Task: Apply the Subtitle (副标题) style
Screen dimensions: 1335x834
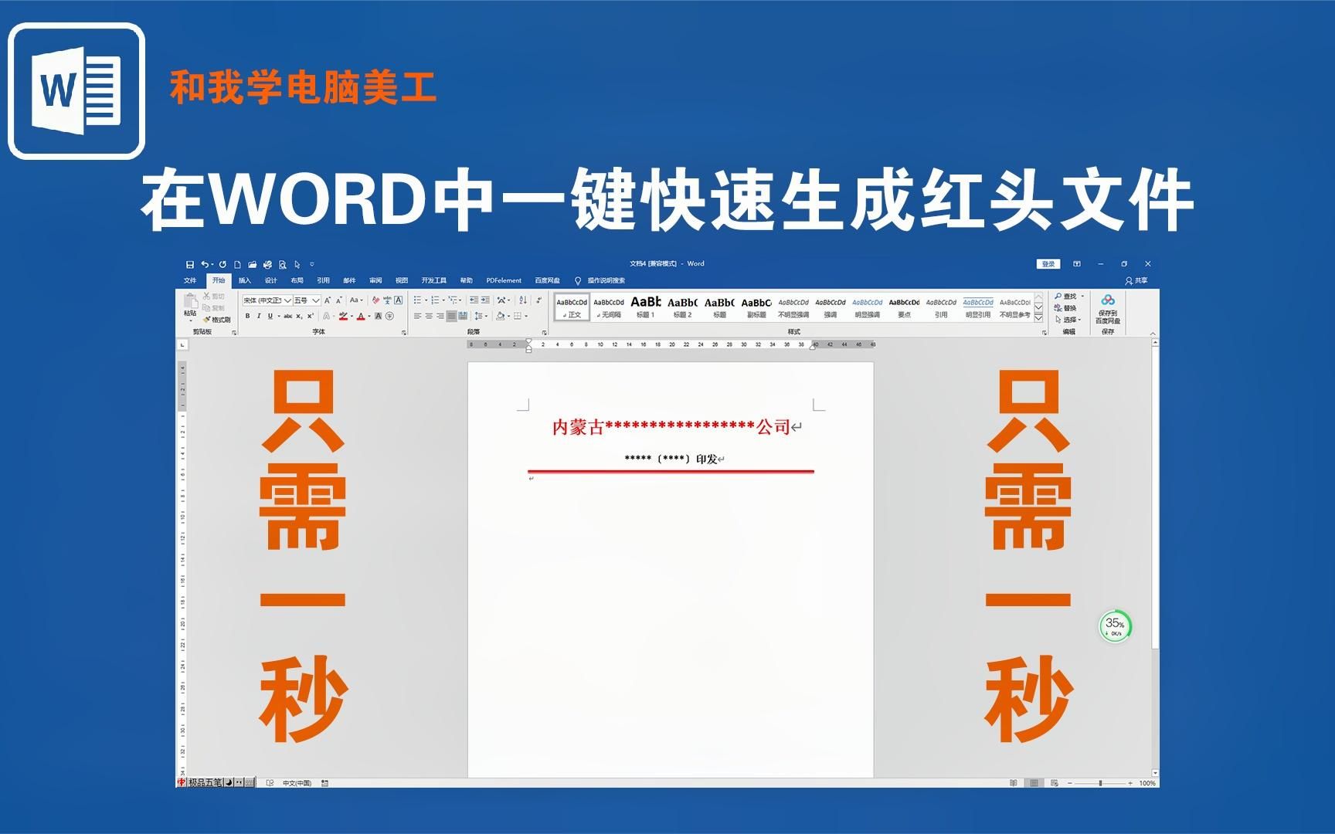Action: coord(756,307)
